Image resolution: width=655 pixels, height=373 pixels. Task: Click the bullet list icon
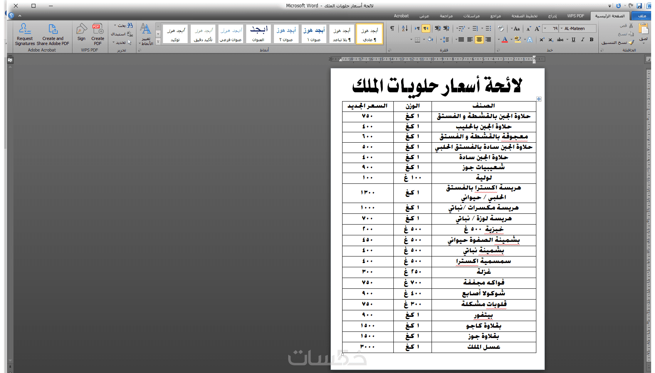[x=488, y=28]
